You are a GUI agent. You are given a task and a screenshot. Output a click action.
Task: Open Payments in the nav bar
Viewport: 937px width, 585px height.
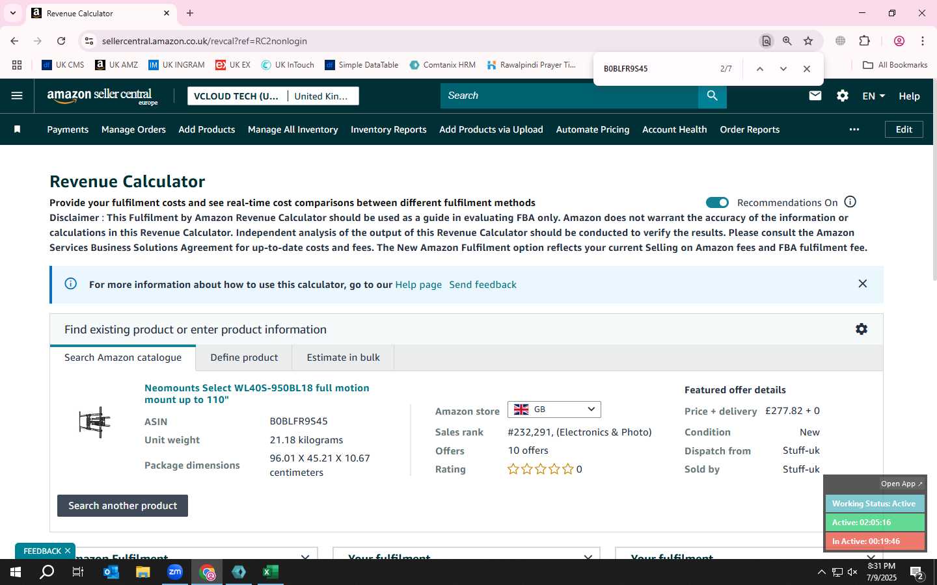click(x=68, y=129)
